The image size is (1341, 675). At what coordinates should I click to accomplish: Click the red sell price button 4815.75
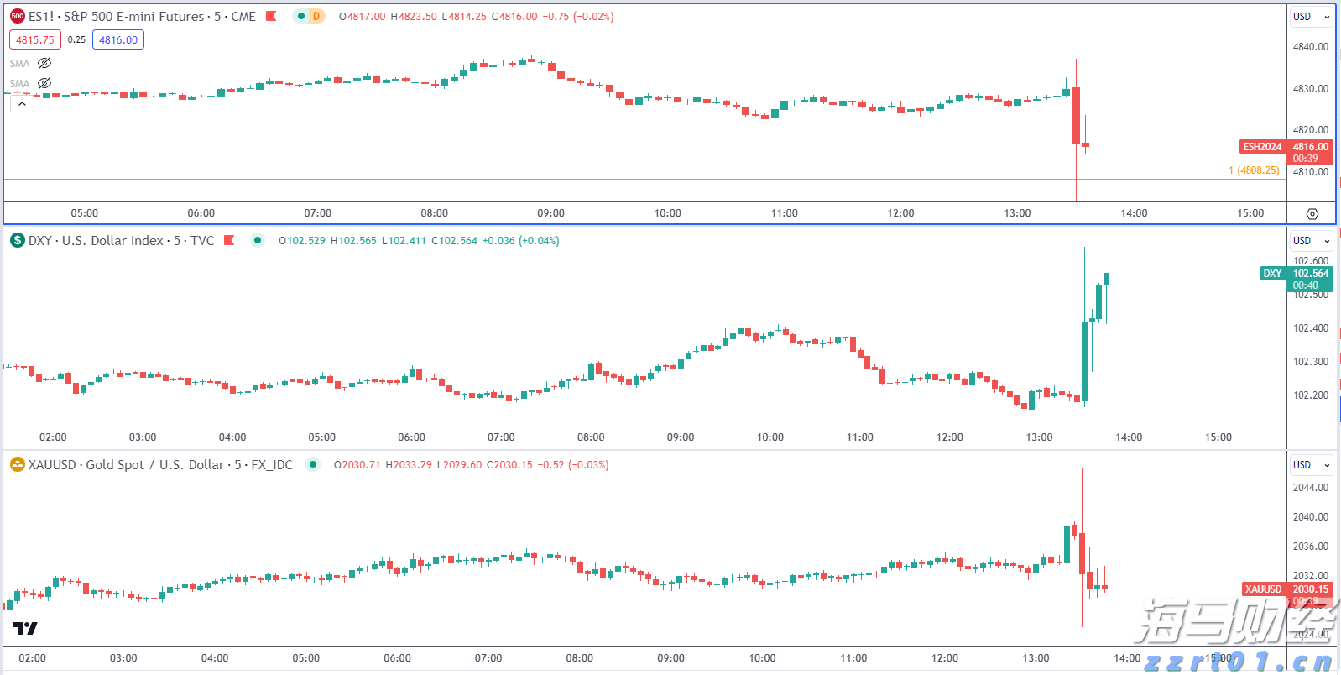pos(35,39)
